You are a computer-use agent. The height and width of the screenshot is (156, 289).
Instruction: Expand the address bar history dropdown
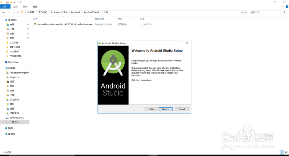click(x=242, y=12)
